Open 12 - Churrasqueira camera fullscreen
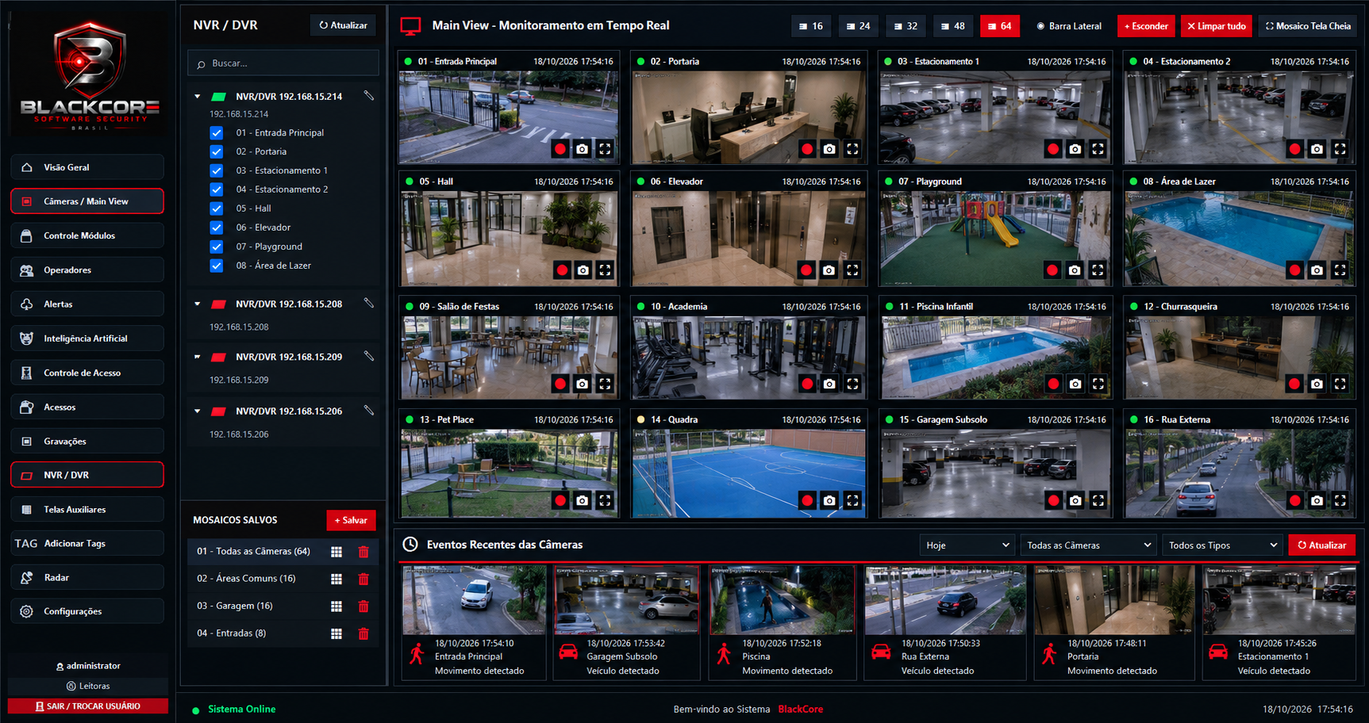Screen dimensions: 1369x723 click(1340, 384)
